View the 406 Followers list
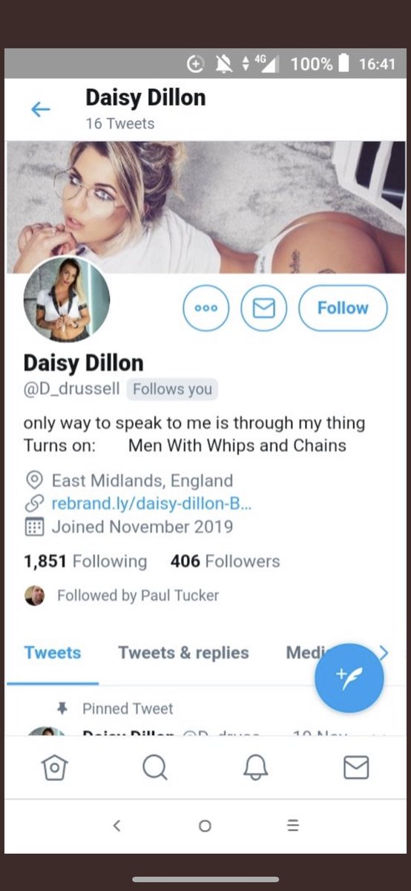This screenshot has width=411, height=891. 226,561
